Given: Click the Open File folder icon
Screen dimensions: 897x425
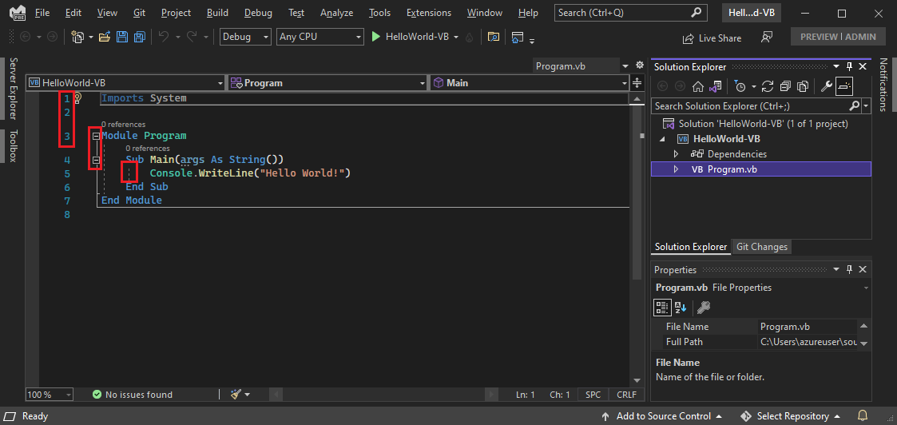Looking at the screenshot, I should click(106, 38).
